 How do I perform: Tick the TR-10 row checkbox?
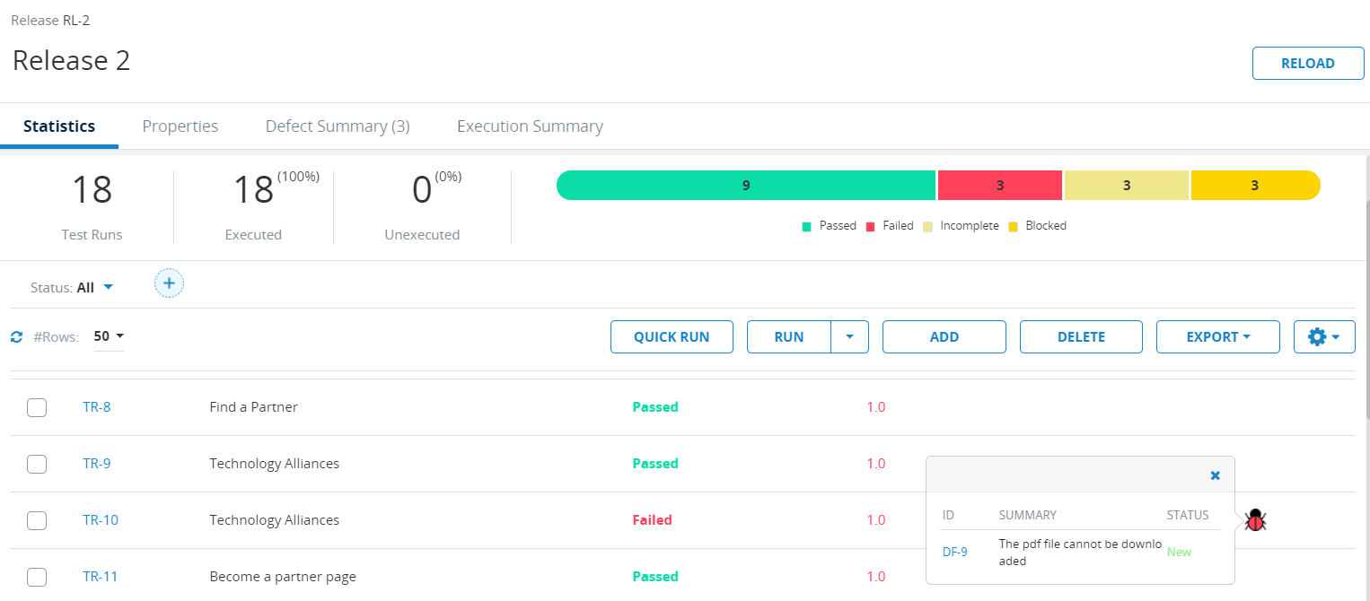coord(37,520)
